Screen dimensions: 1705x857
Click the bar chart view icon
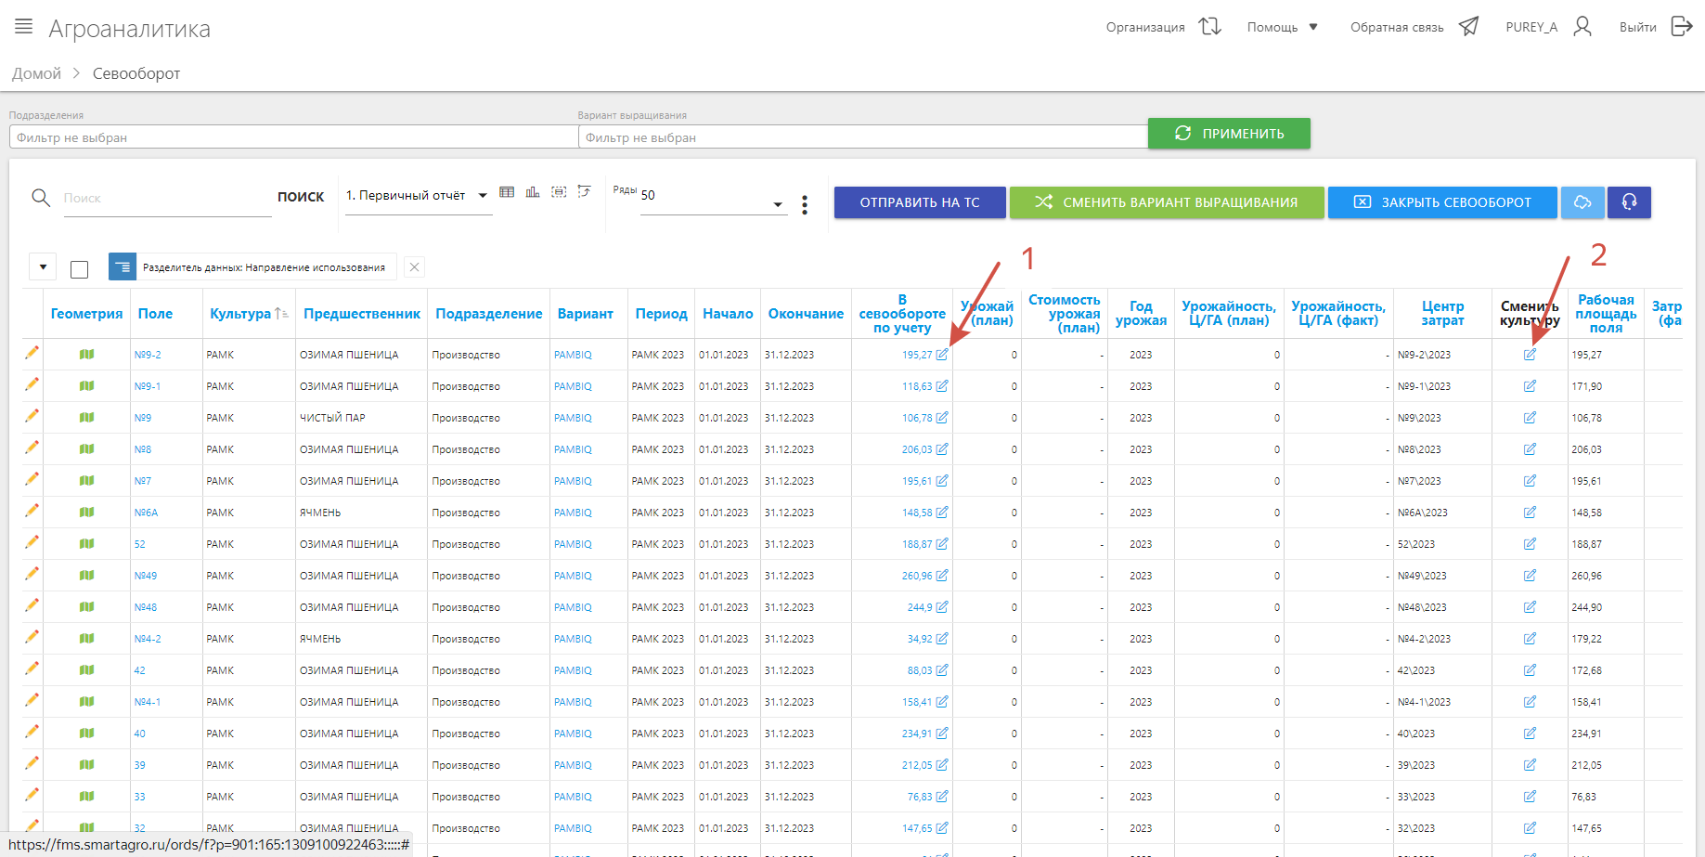click(x=533, y=192)
